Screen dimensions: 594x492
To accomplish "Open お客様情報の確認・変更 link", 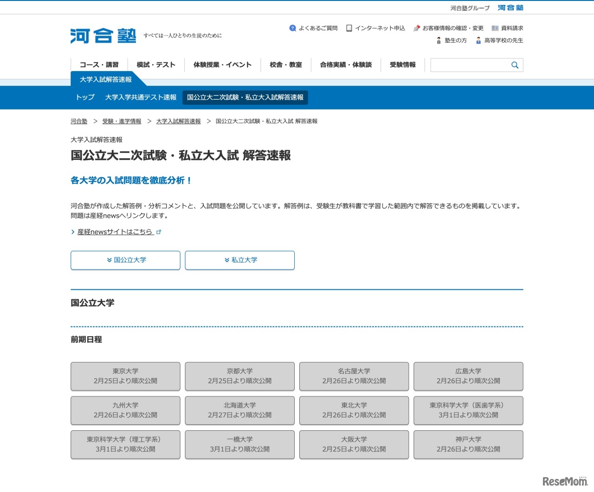I will coord(453,28).
